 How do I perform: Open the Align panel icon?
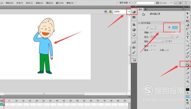[x=134, y=24]
